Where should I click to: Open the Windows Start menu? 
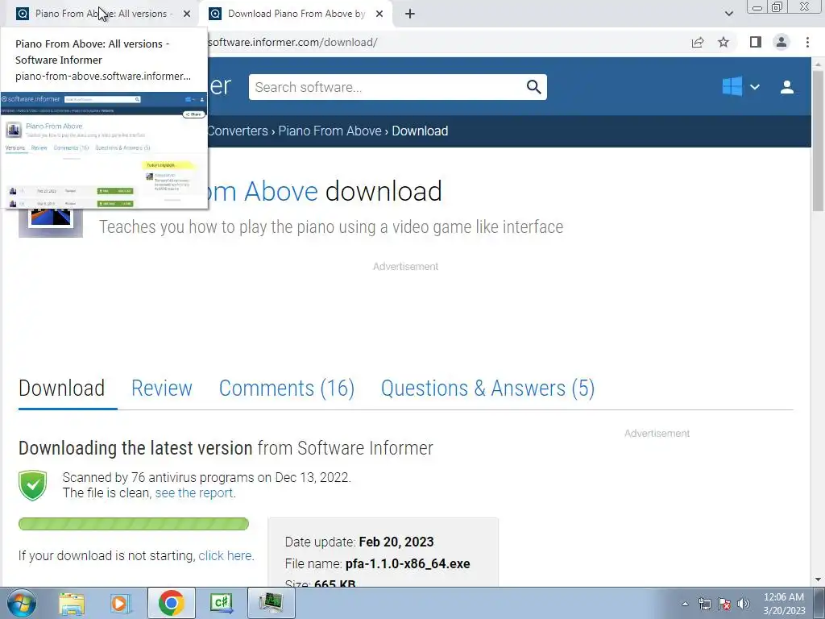click(x=21, y=603)
